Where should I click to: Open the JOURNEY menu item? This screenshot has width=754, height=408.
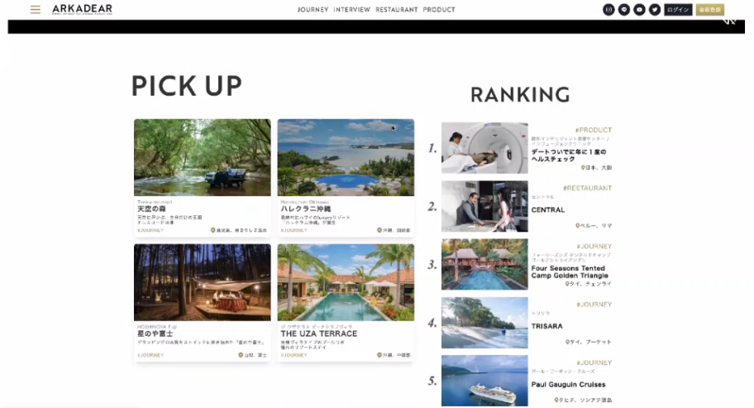pos(313,10)
